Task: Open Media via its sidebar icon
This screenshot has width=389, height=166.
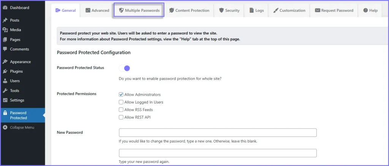Action: click(x=5, y=30)
